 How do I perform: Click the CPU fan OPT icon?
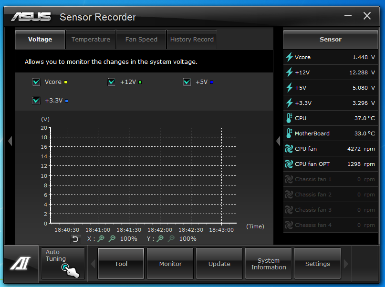[289, 164]
